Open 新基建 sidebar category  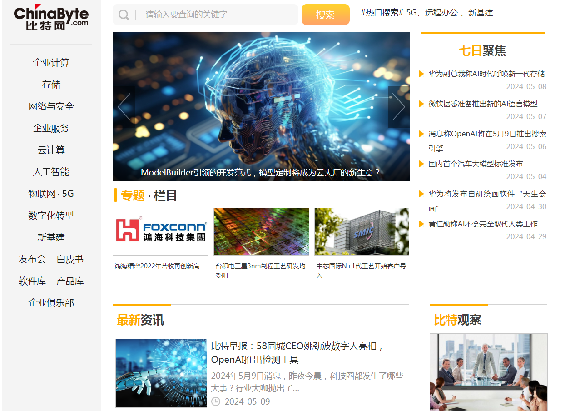pyautogui.click(x=51, y=237)
